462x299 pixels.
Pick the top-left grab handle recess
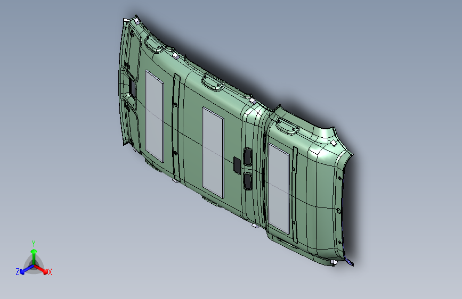[x=154, y=45]
